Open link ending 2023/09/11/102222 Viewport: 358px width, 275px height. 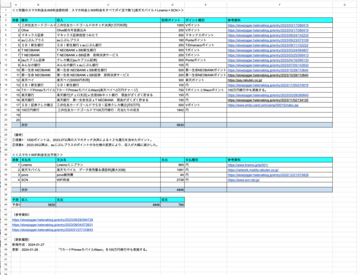click(268, 45)
